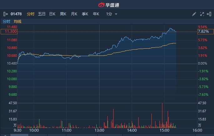Click the 11.300 current price label
Viewport: 214px width, 136px height.
(9, 32)
